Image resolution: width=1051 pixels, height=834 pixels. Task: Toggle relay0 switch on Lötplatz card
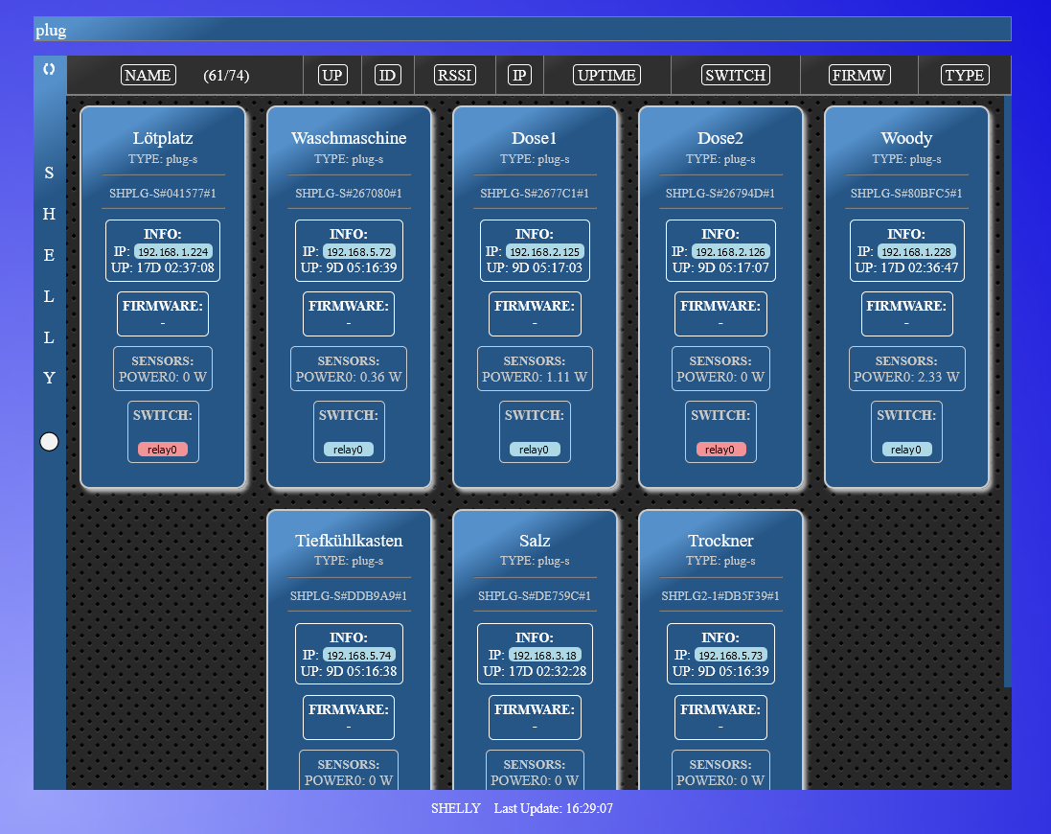click(163, 449)
